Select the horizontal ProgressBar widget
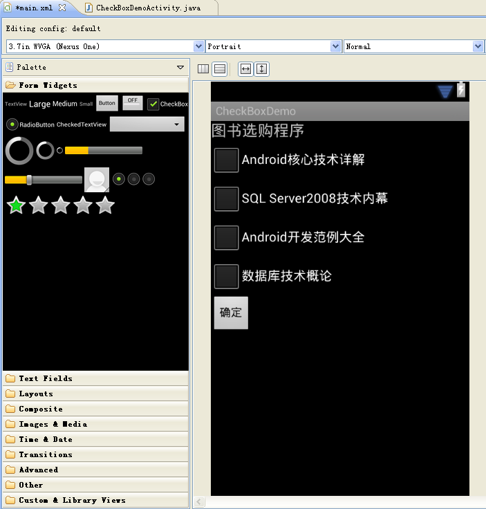486x509 pixels. tap(104, 150)
